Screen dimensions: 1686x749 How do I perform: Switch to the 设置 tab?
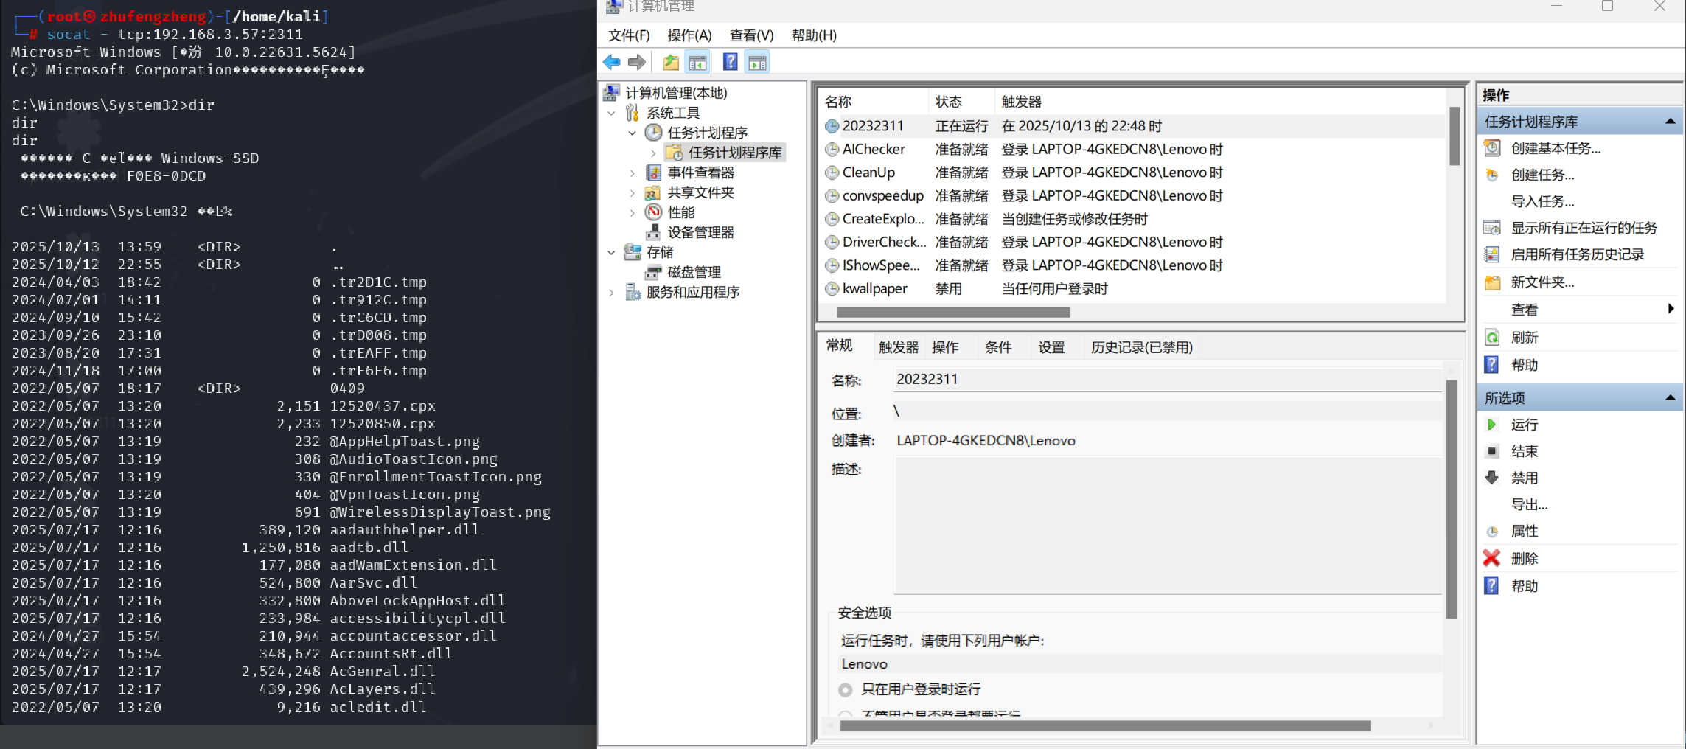coord(1051,347)
